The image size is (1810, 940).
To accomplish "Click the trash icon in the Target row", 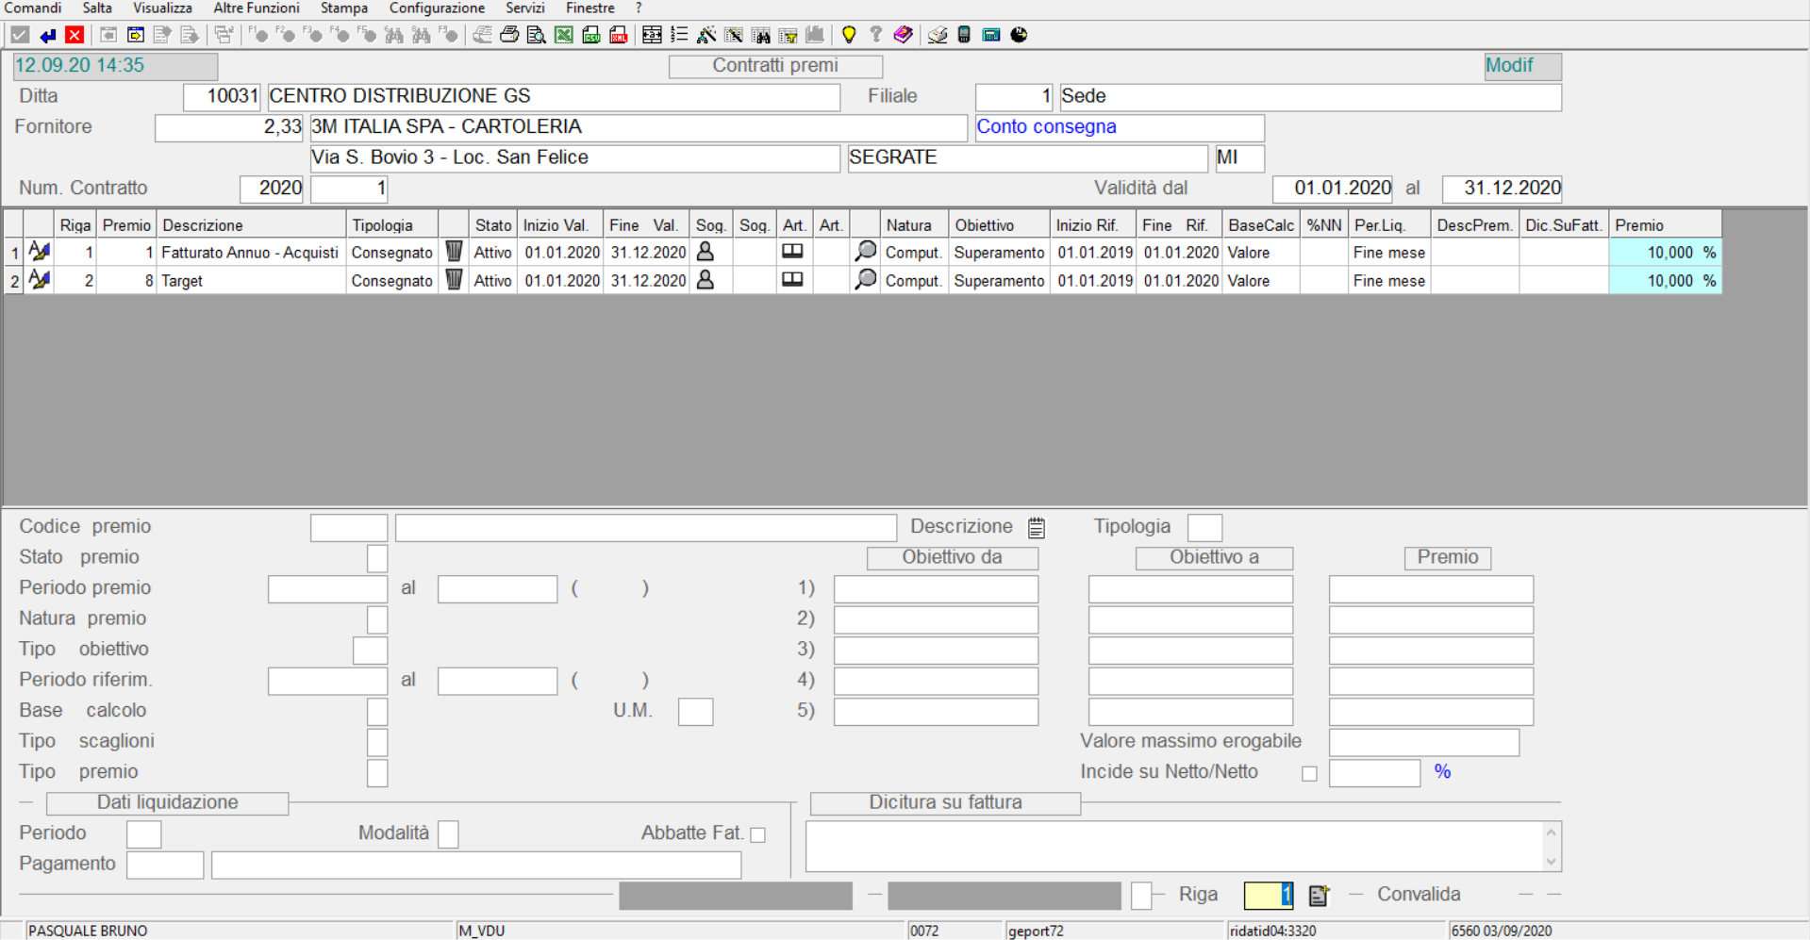I will click(454, 280).
